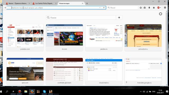This screenshot has width=169, height=95.
Task: Open the Firefox hamburger menu
Action: pyautogui.click(x=165, y=8)
